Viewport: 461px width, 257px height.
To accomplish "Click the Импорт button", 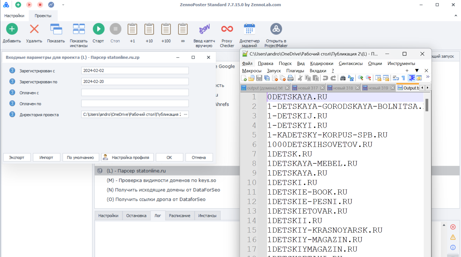I will click(46, 157).
